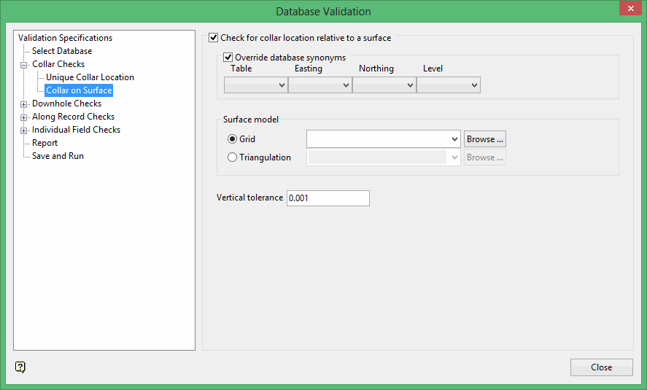Screen dimensions: 647x390
Task: Expand the Along Record Checks node
Action: (23, 117)
